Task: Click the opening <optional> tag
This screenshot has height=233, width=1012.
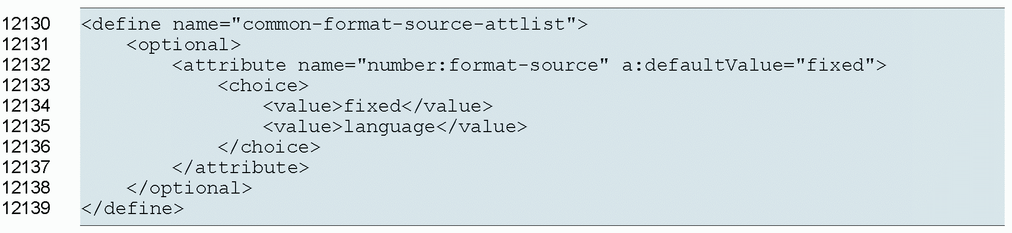Action: tap(184, 45)
